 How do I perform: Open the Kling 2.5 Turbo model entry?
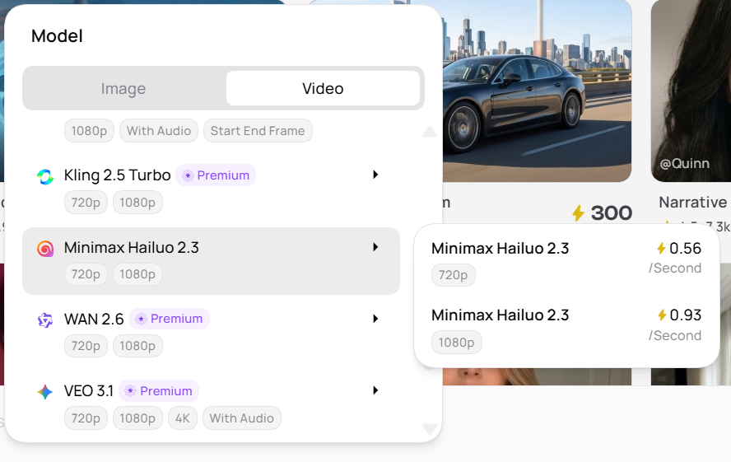(212, 189)
